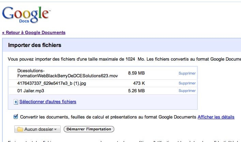The image size is (241, 142).
Task: Show details via Afficher les détails
Action: click(x=216, y=117)
